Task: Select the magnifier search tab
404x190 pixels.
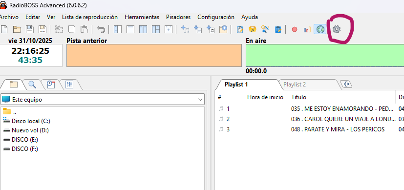Action: click(x=32, y=84)
